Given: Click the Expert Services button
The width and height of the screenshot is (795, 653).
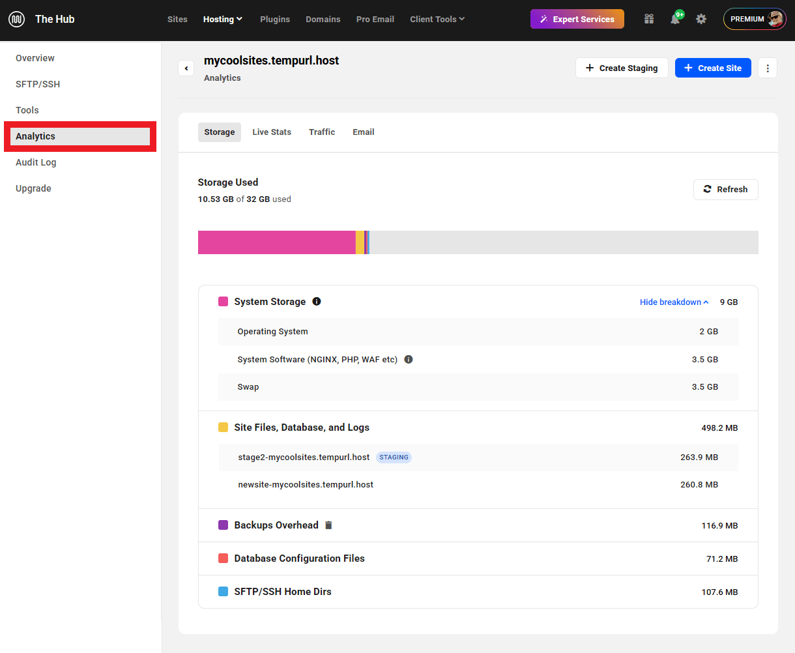Looking at the screenshot, I should (x=577, y=19).
